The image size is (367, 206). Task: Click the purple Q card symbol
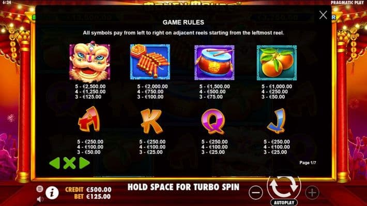tap(213, 122)
